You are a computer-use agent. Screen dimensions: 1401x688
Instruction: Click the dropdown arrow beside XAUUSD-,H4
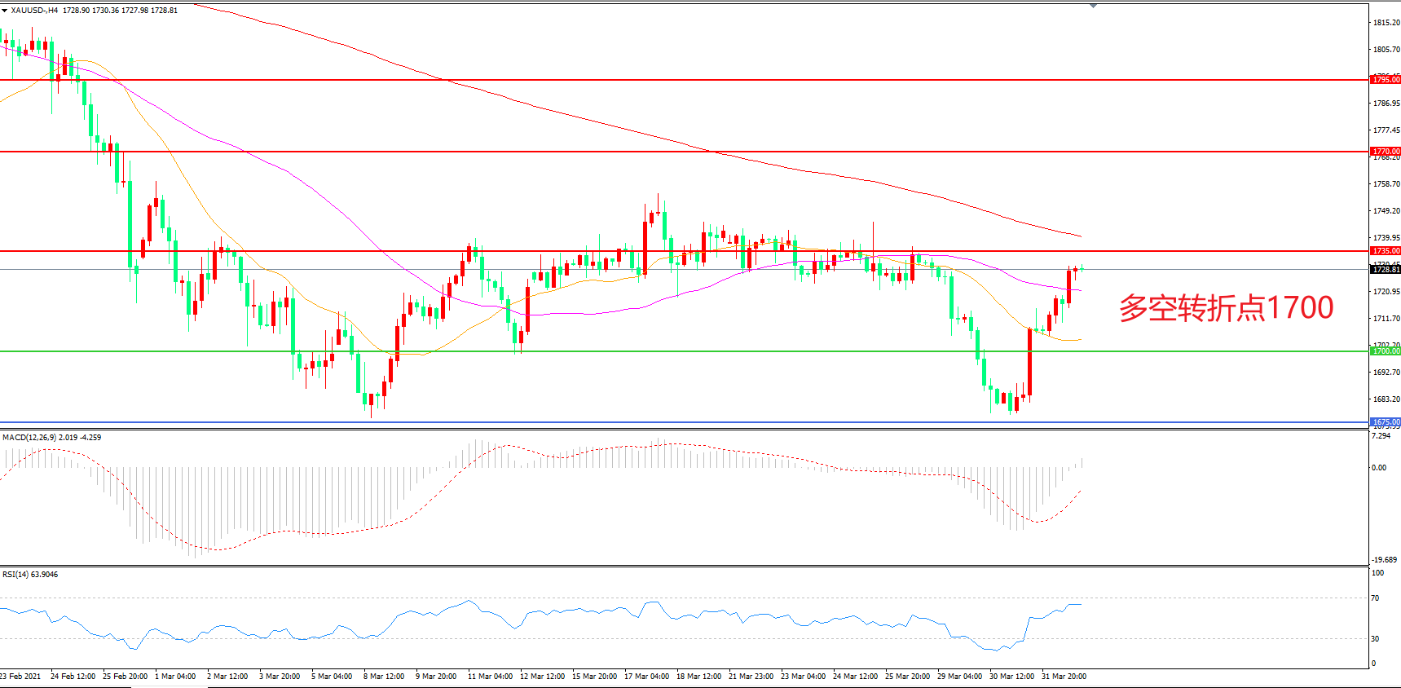[x=5, y=11]
